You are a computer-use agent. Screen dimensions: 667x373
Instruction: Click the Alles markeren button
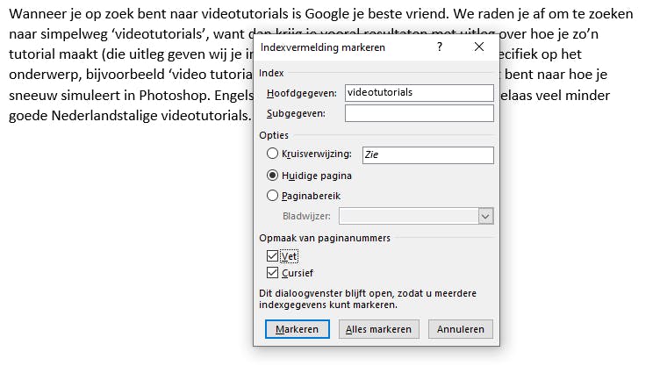pyautogui.click(x=378, y=329)
